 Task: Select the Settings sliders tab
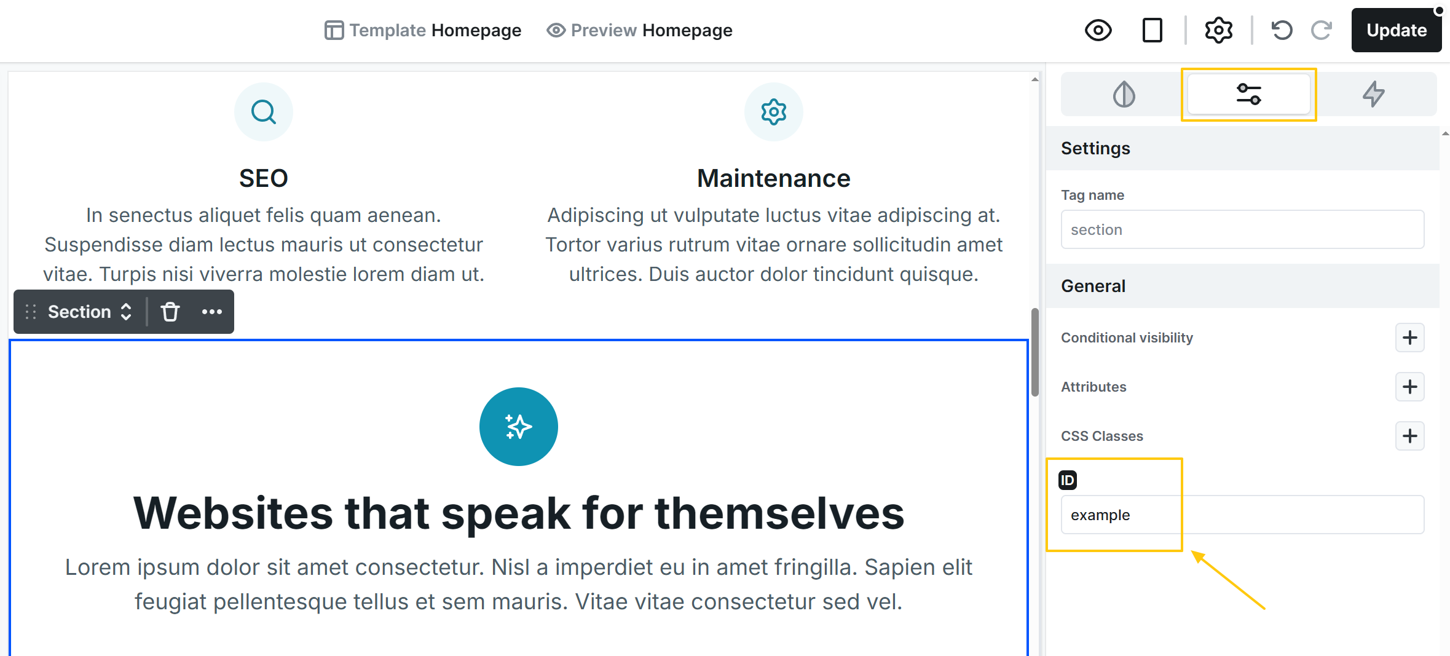point(1248,95)
